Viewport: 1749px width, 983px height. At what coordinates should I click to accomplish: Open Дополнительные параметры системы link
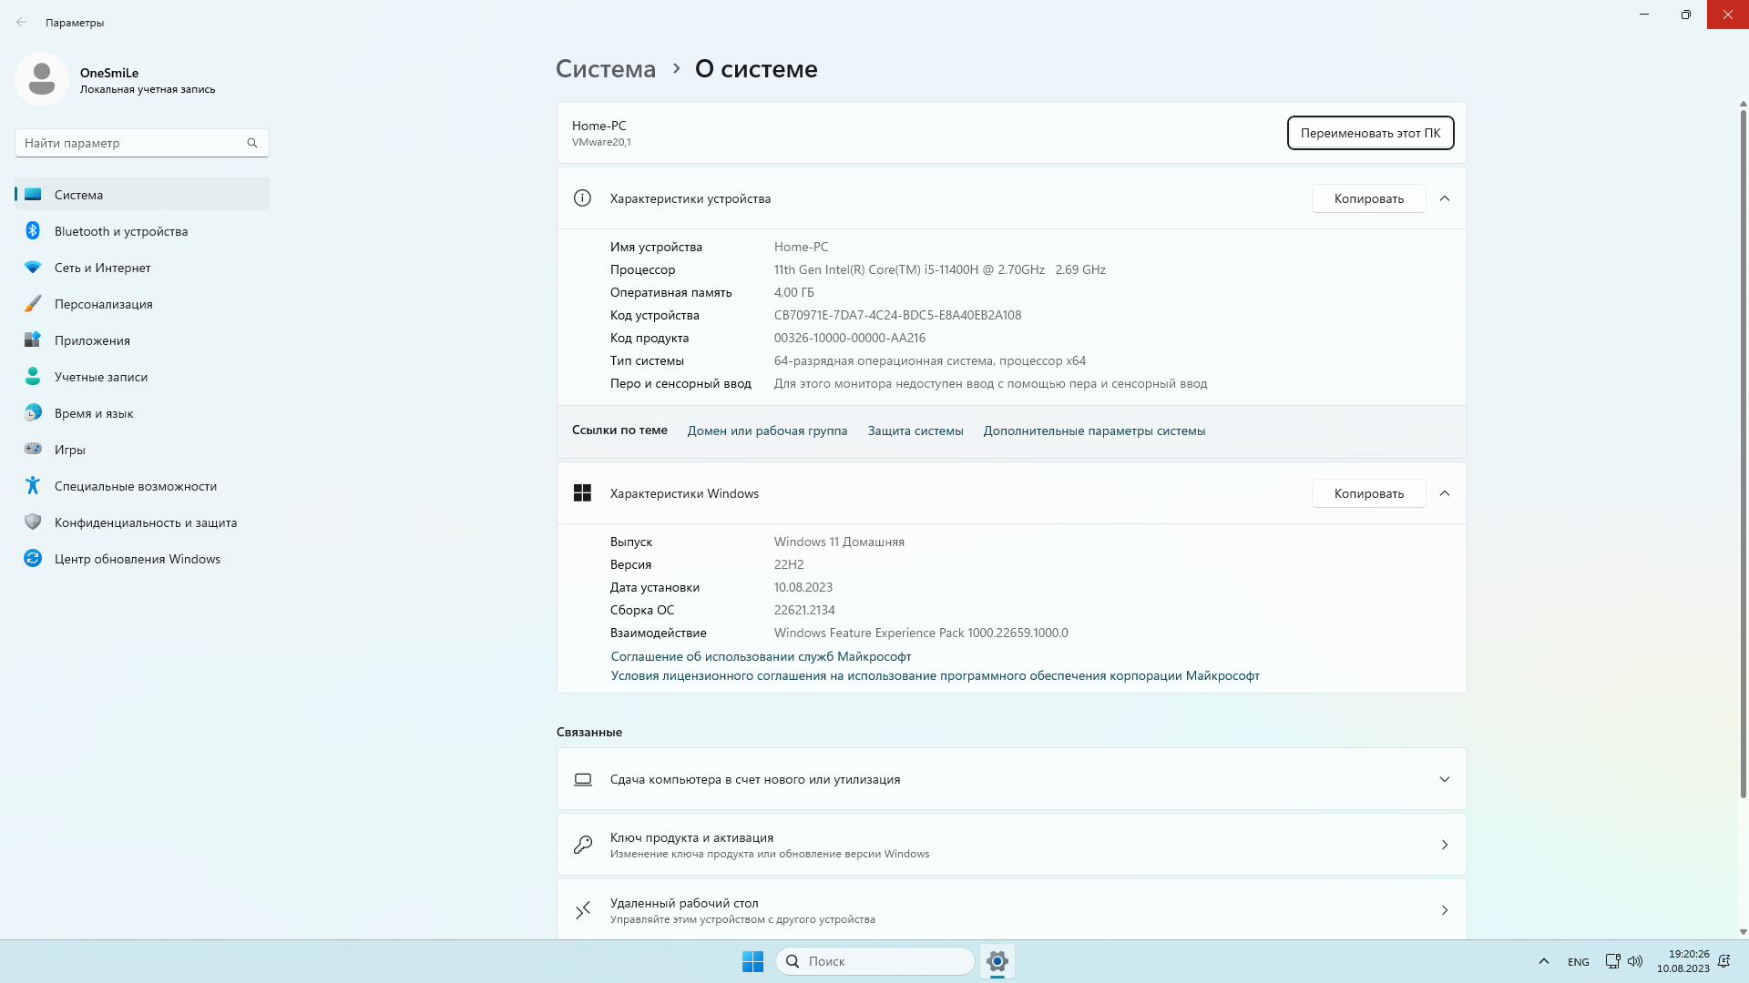1094,431
